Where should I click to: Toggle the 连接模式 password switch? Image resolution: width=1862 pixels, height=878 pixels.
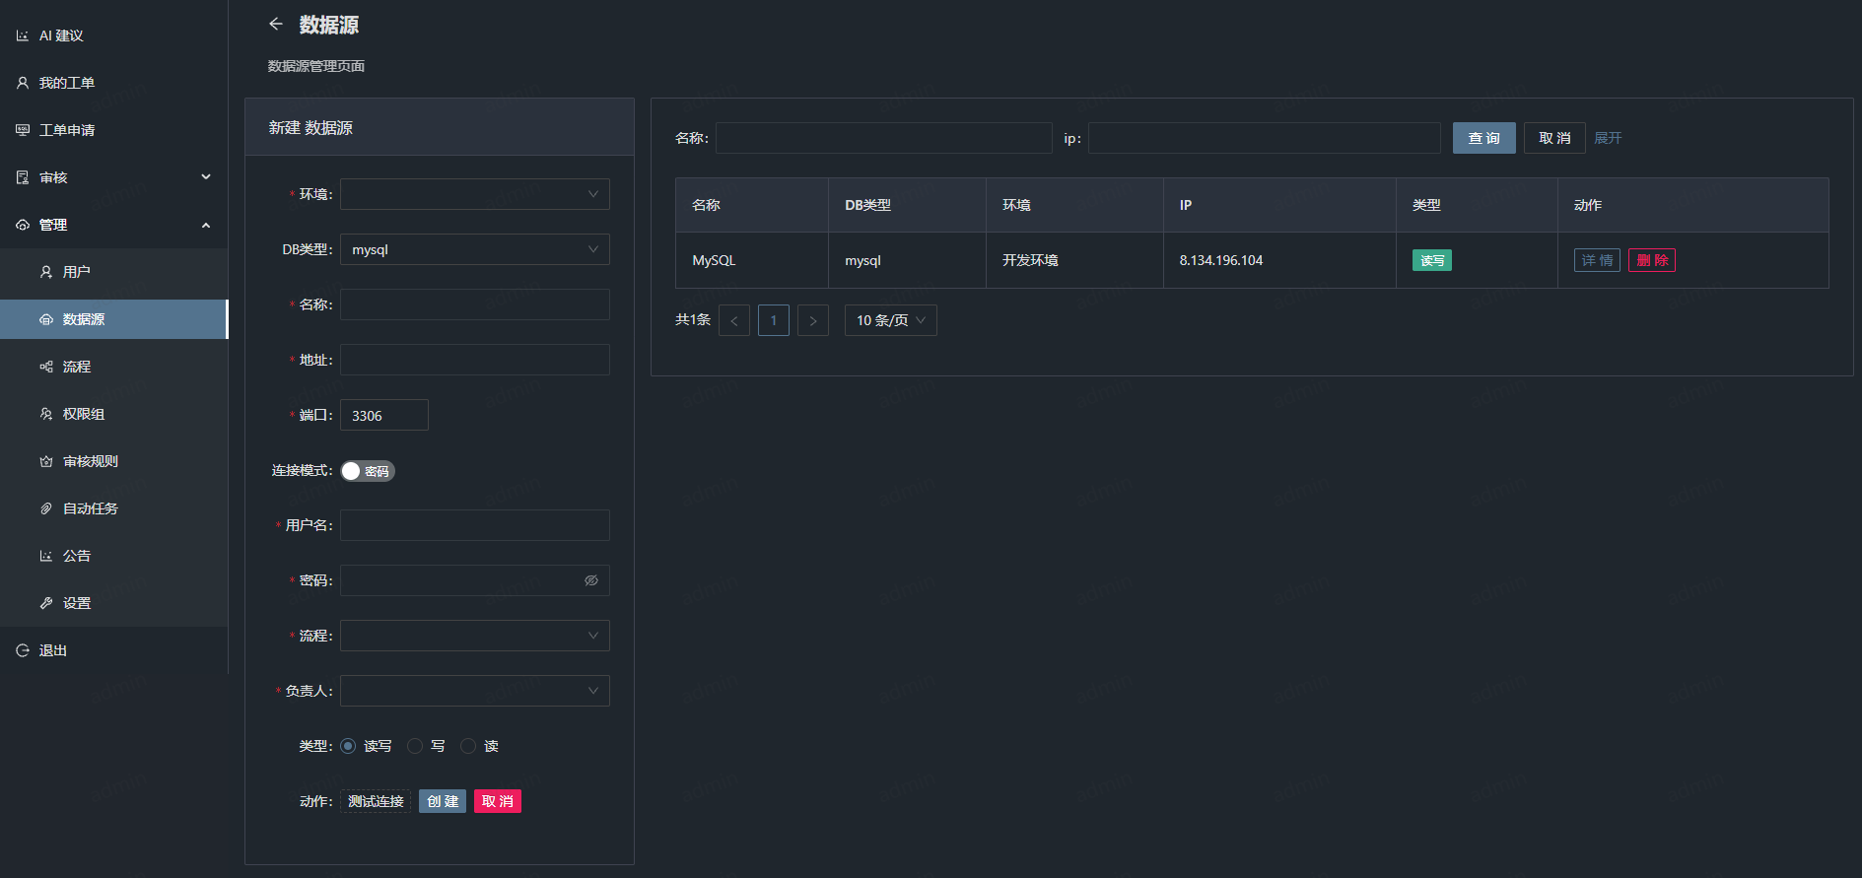tap(368, 471)
